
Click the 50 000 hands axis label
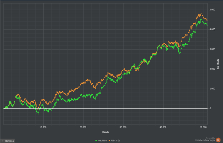point(203,127)
